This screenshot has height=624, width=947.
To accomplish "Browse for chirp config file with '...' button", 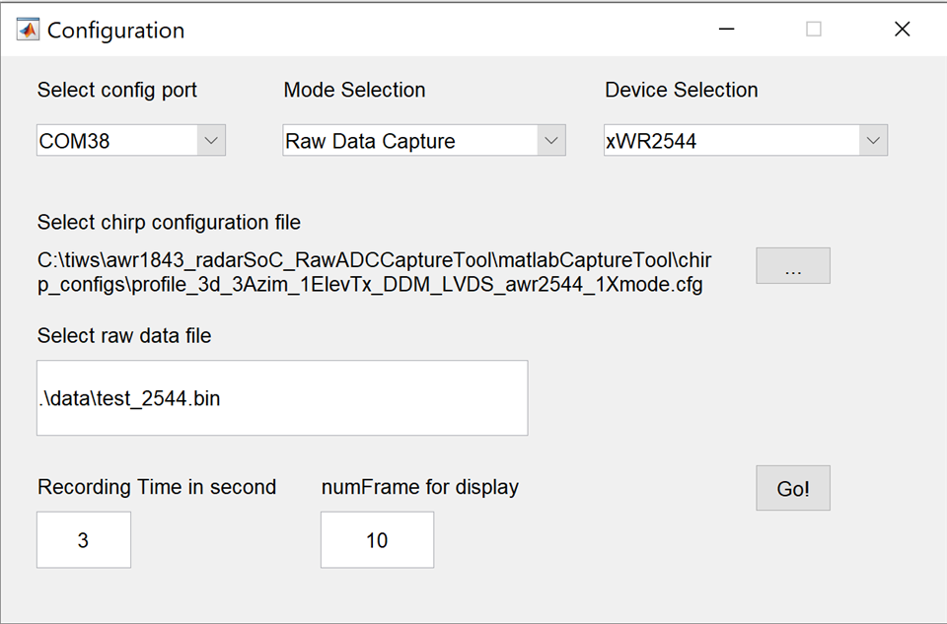I will pos(793,265).
